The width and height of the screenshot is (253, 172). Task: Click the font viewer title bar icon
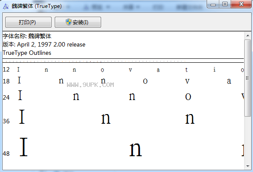click(x=6, y=6)
